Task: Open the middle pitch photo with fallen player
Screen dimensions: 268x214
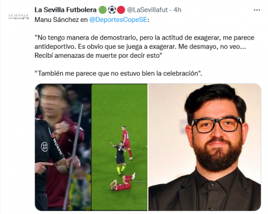Action: coord(120,147)
